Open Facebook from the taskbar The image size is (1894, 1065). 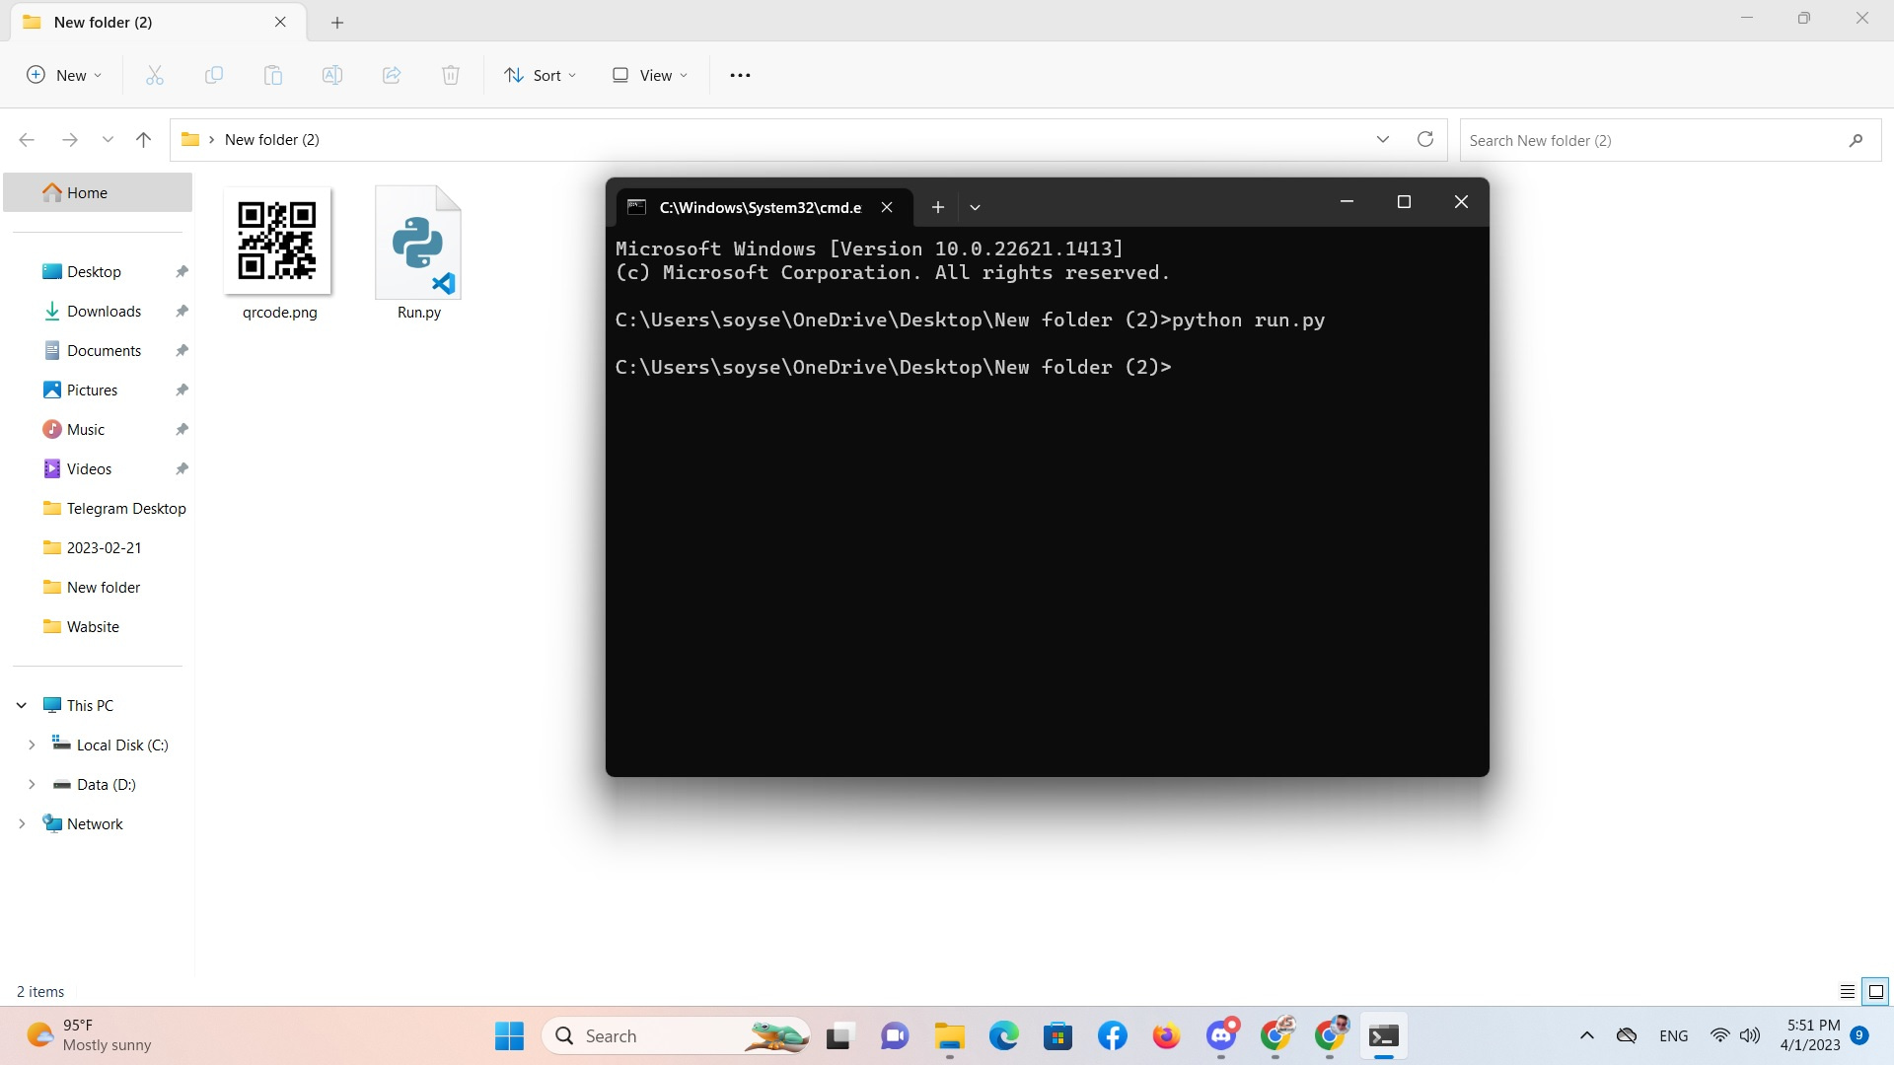point(1112,1035)
